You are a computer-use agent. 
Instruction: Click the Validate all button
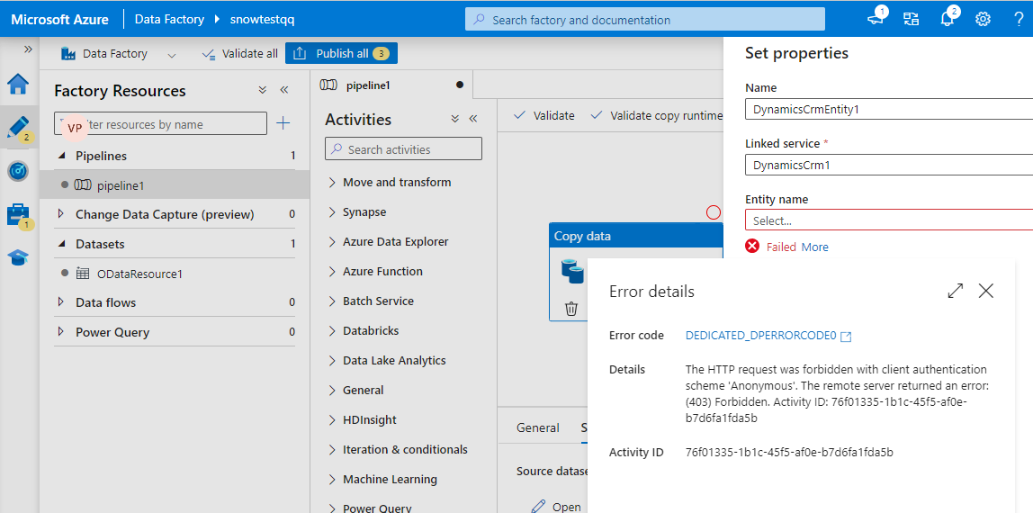coord(240,53)
